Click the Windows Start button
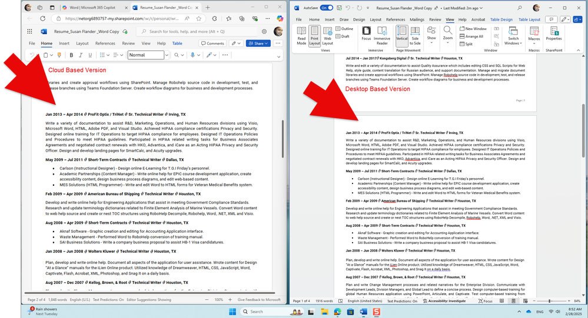 (x=232, y=312)
